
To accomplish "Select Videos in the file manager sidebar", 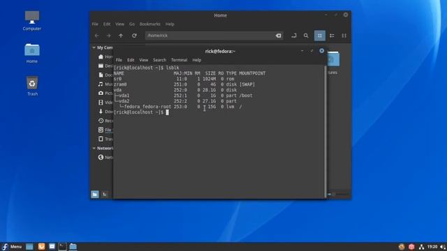I will point(105,102).
